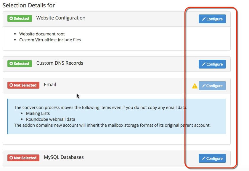Select the Website Configuration section heading

(60, 18)
